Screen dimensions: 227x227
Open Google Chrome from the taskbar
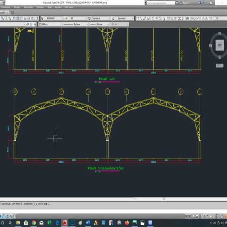pos(34,222)
